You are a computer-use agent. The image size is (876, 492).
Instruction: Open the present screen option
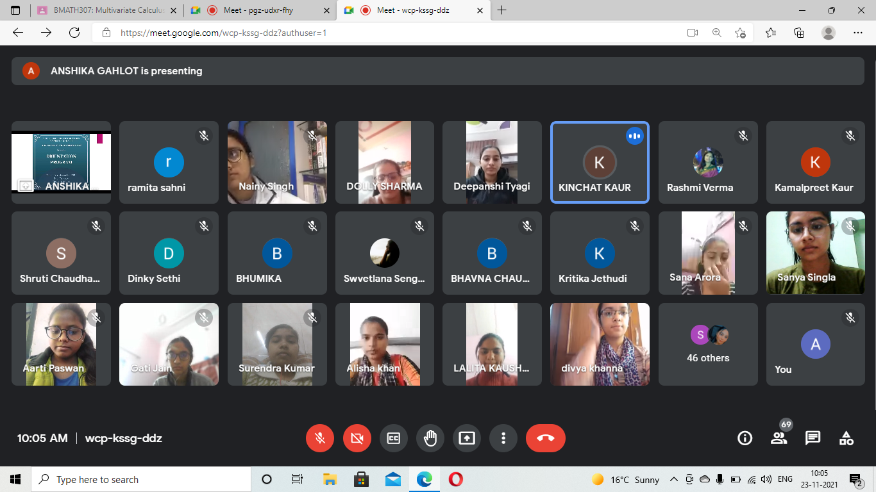point(467,438)
